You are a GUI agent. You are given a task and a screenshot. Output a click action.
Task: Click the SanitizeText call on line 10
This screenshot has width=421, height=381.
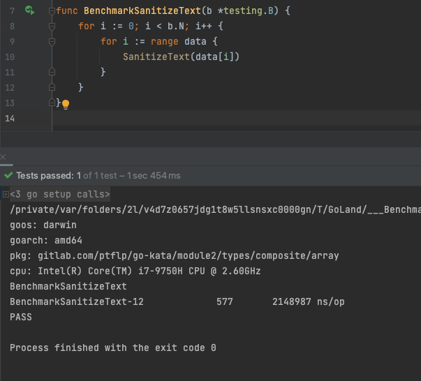pyautogui.click(x=154, y=57)
